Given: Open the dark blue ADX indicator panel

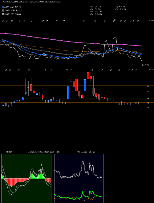Looking at the screenshot, I should click(x=79, y=178).
